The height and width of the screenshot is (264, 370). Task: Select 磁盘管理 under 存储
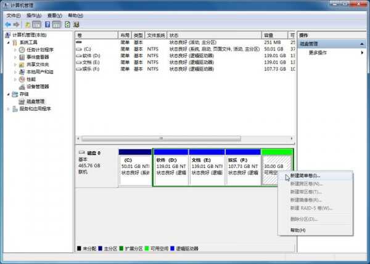(x=31, y=101)
